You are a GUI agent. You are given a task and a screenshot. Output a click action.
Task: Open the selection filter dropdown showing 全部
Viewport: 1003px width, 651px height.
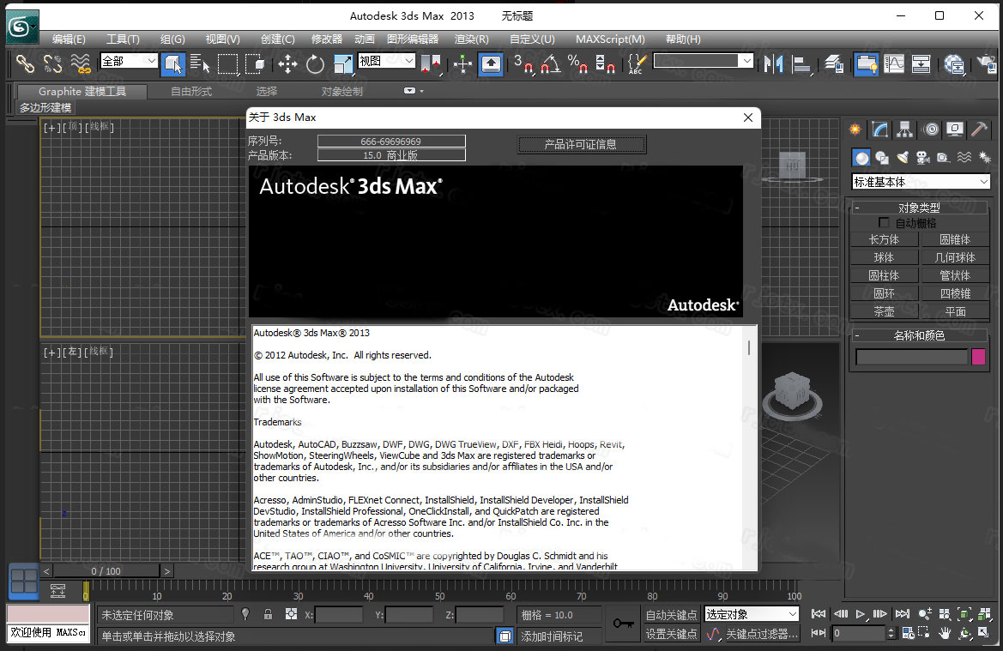point(128,62)
